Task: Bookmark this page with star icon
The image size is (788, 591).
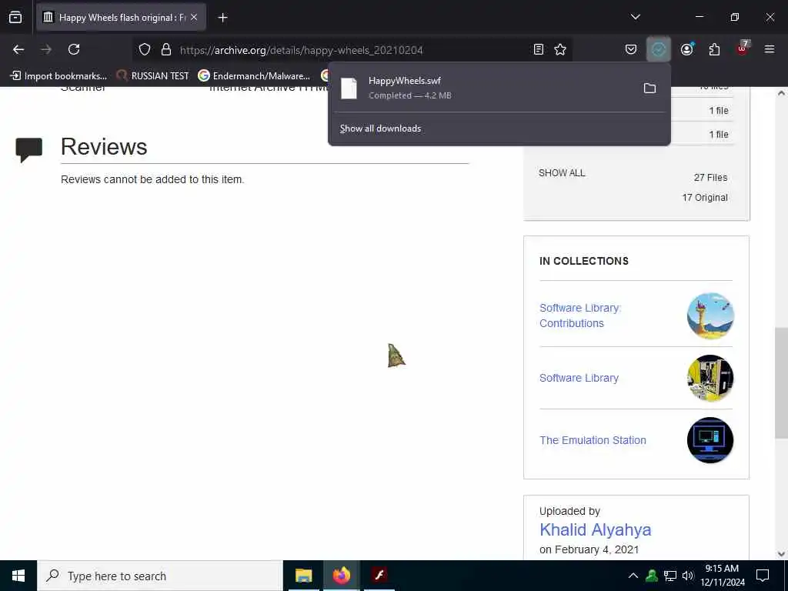Action: [x=560, y=49]
